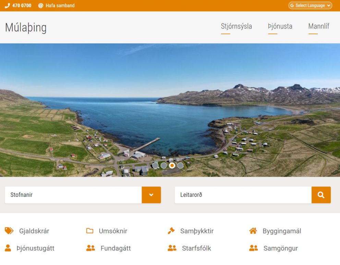Open the Select Language dropdown
This screenshot has width=340, height=265.
[x=310, y=5]
